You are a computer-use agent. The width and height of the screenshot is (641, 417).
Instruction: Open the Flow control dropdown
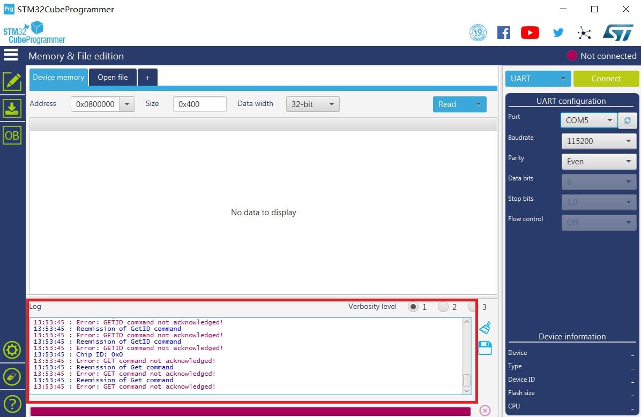coord(599,223)
